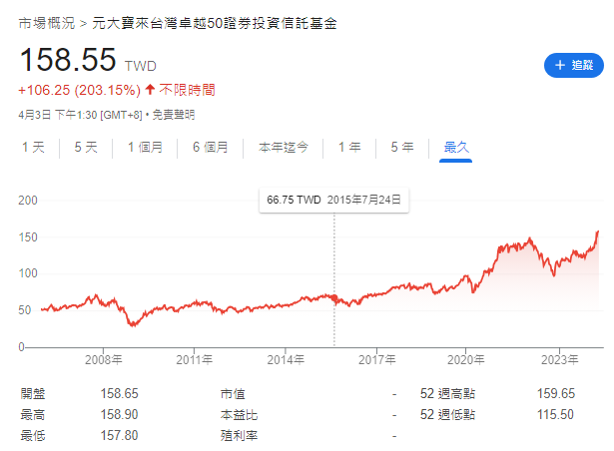
Task: Click the 52 週低點 value 115.50
Action: click(x=555, y=415)
